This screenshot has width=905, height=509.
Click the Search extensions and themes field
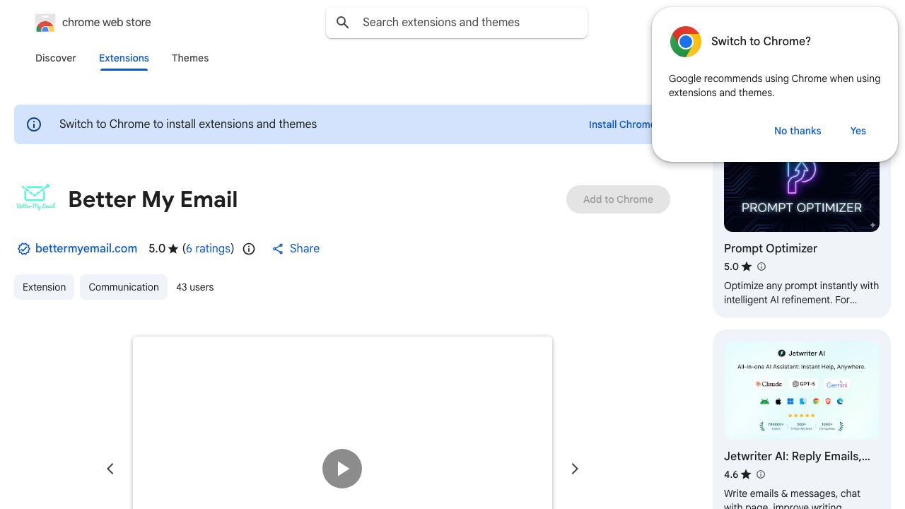click(457, 23)
